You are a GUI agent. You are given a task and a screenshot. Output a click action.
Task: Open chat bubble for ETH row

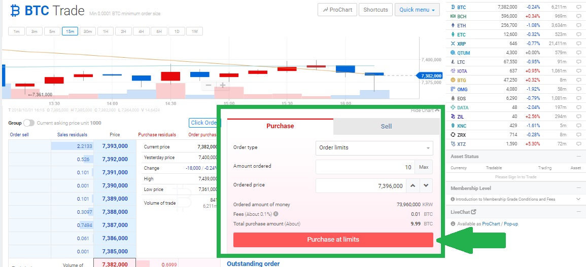pos(578,25)
